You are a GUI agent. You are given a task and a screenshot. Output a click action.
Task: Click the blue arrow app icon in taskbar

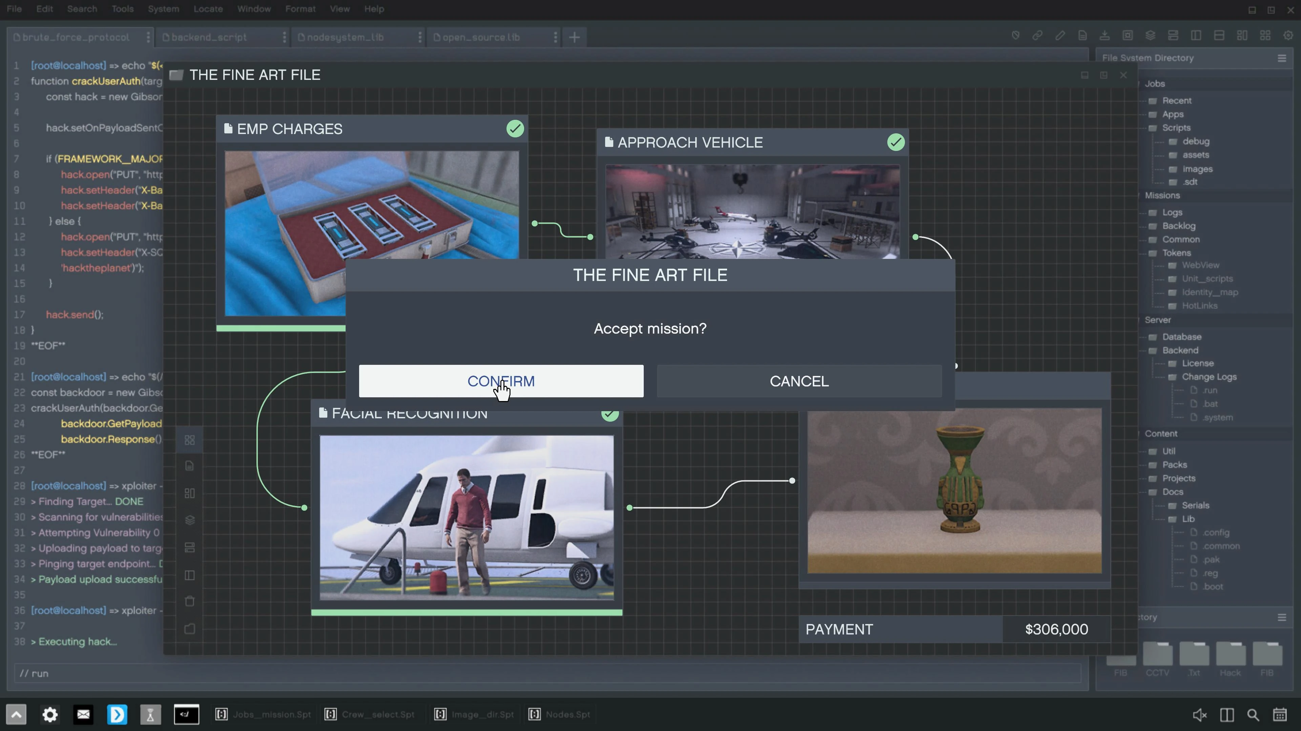(x=117, y=714)
